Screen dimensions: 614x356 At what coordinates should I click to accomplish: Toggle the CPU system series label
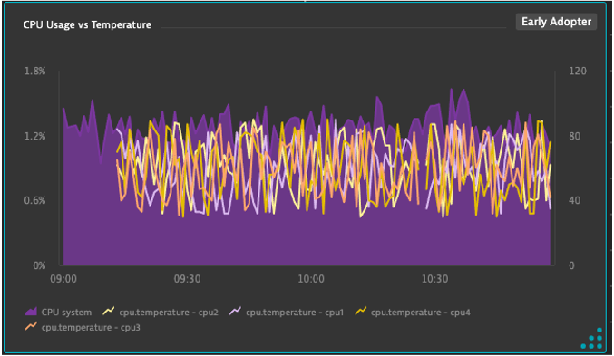tap(66, 313)
